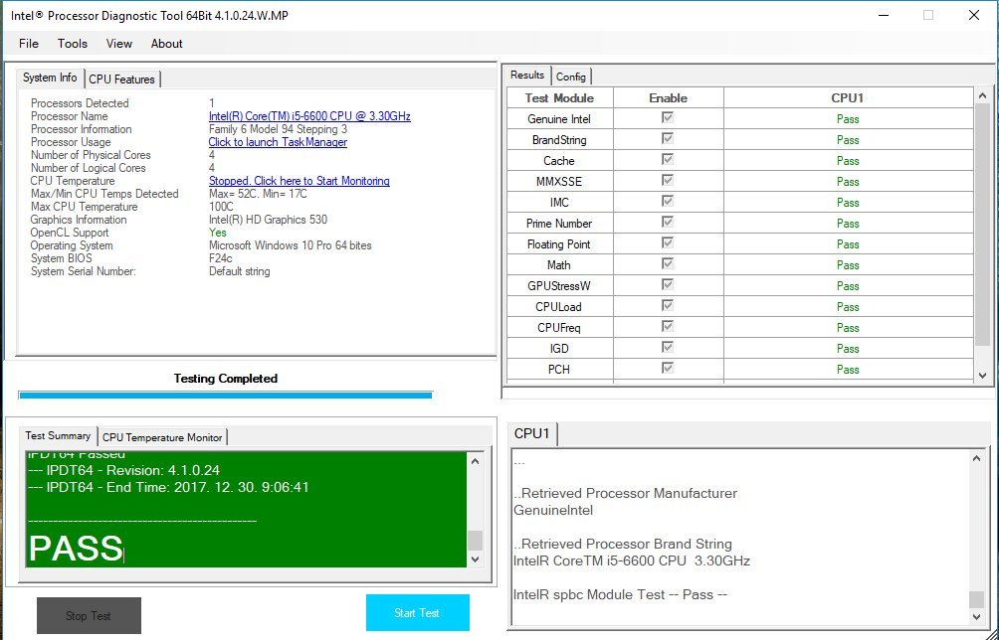The image size is (999, 640).
Task: Click the Floating Point test module cell
Action: 559,244
